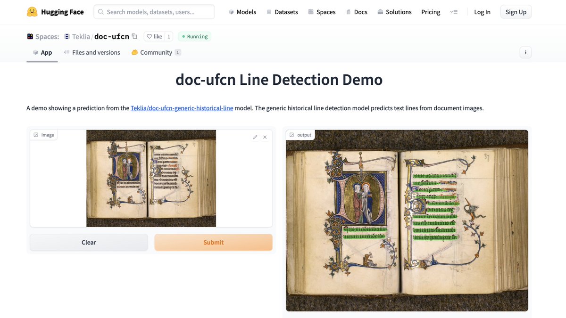
Task: Open the Models page
Action: click(242, 12)
